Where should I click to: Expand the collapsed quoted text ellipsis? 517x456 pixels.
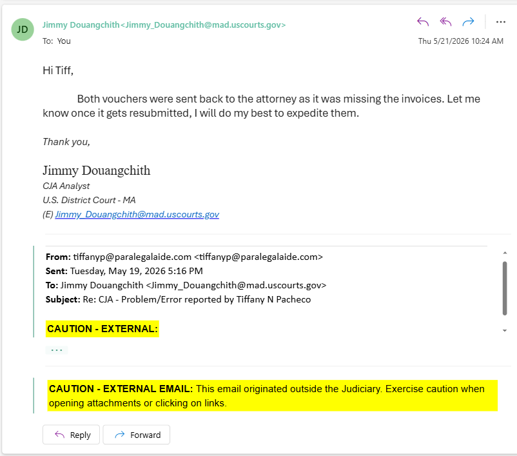tap(57, 350)
